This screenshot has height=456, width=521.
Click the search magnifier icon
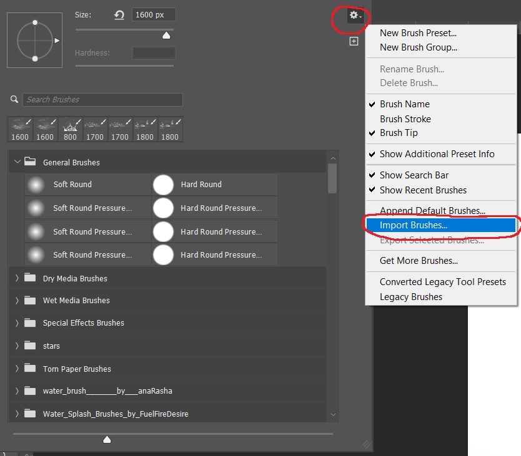[x=14, y=99]
